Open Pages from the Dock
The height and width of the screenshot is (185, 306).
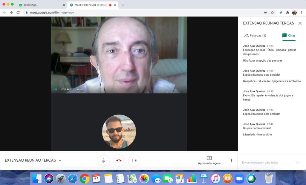tap(180, 178)
